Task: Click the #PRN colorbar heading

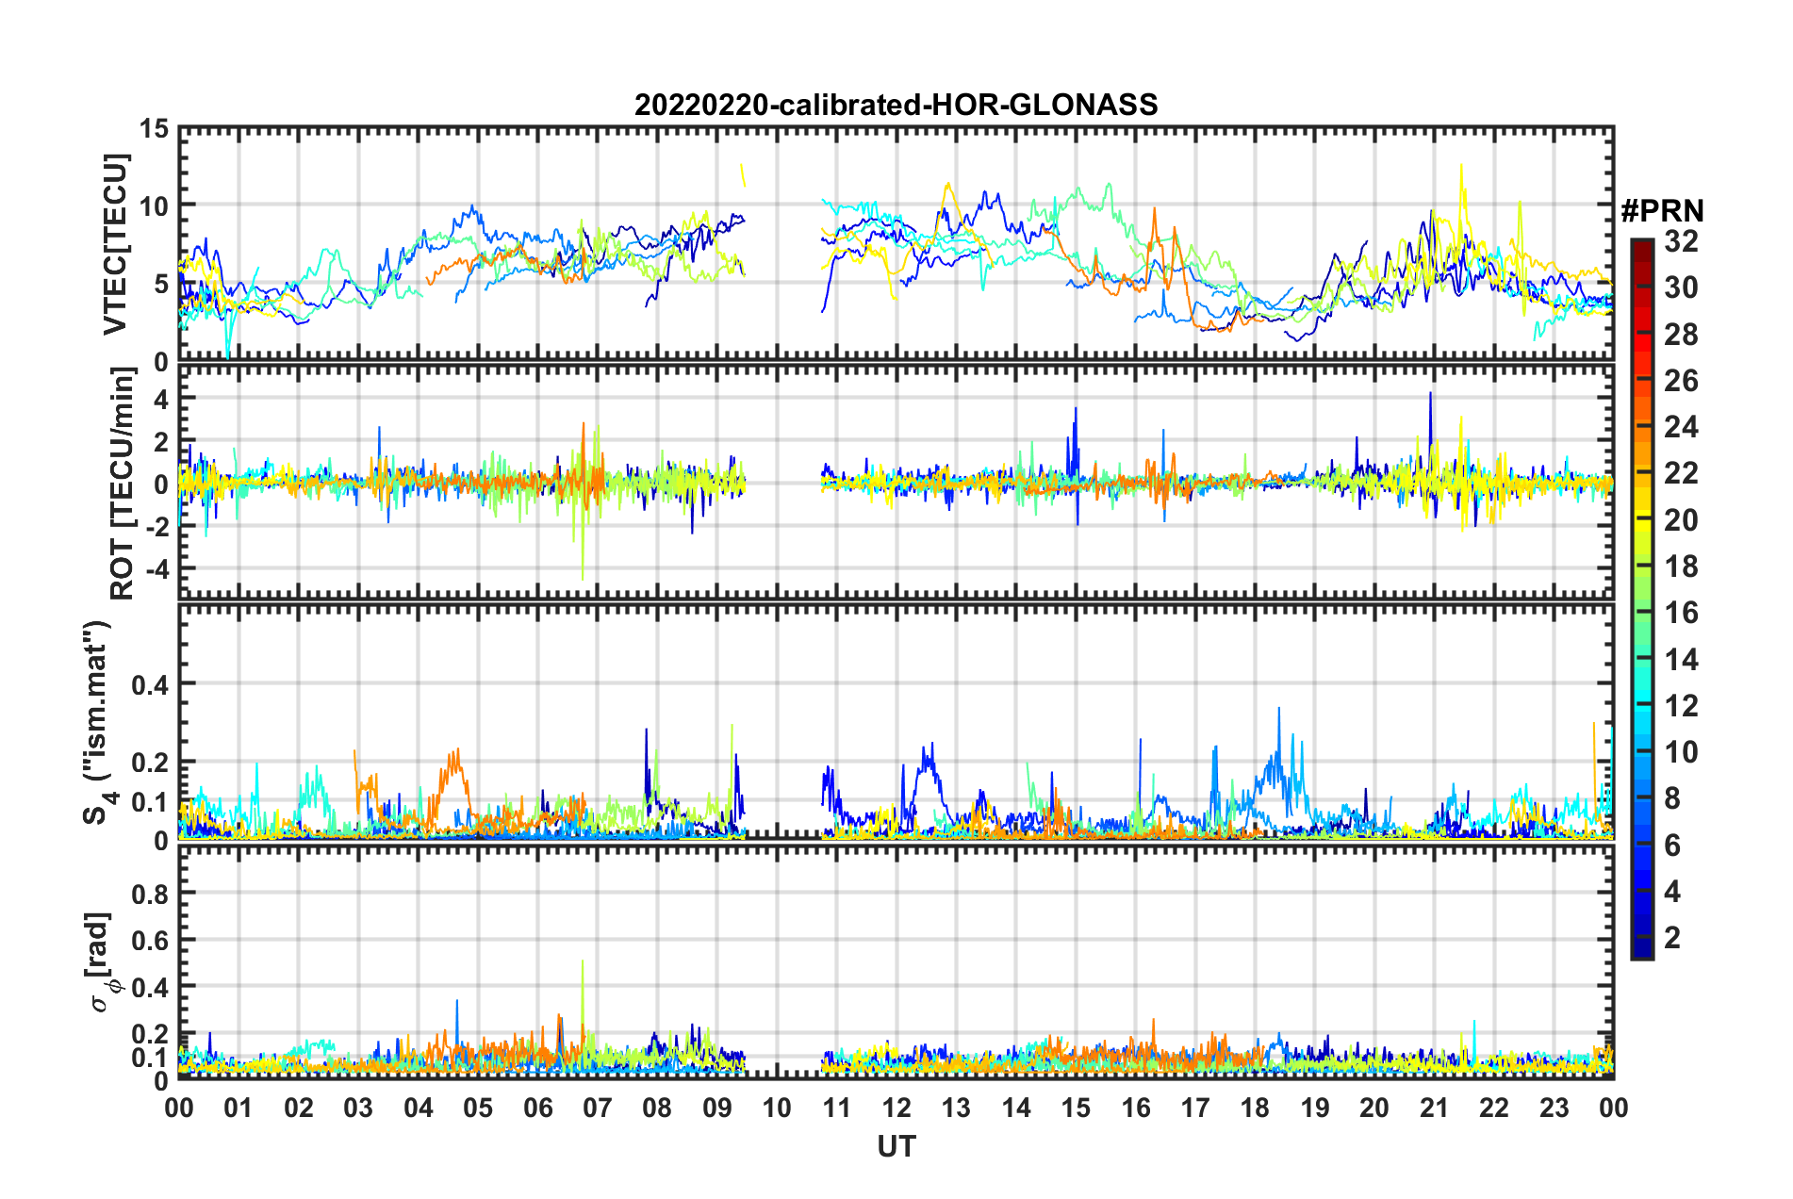Action: pyautogui.click(x=1663, y=211)
